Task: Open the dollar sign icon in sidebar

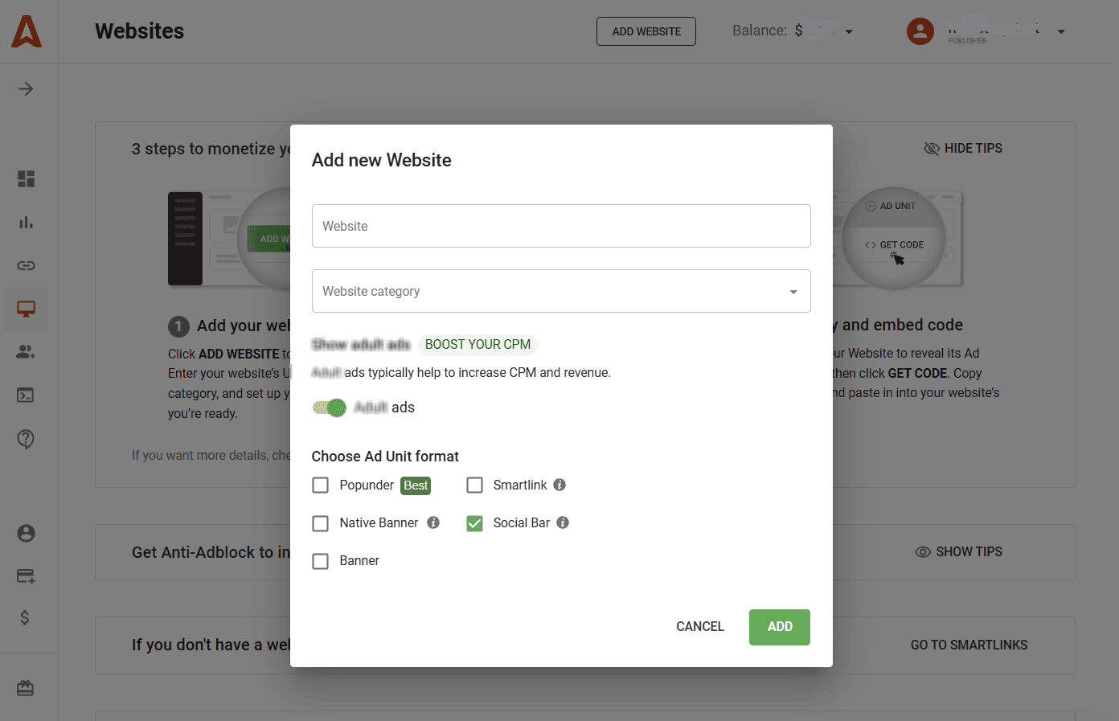Action: [25, 617]
